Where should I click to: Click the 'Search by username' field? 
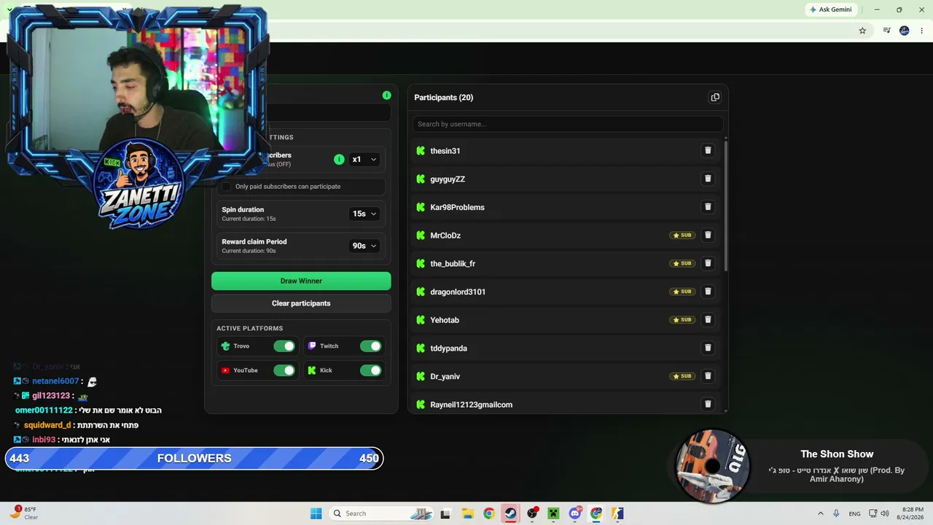(x=568, y=124)
